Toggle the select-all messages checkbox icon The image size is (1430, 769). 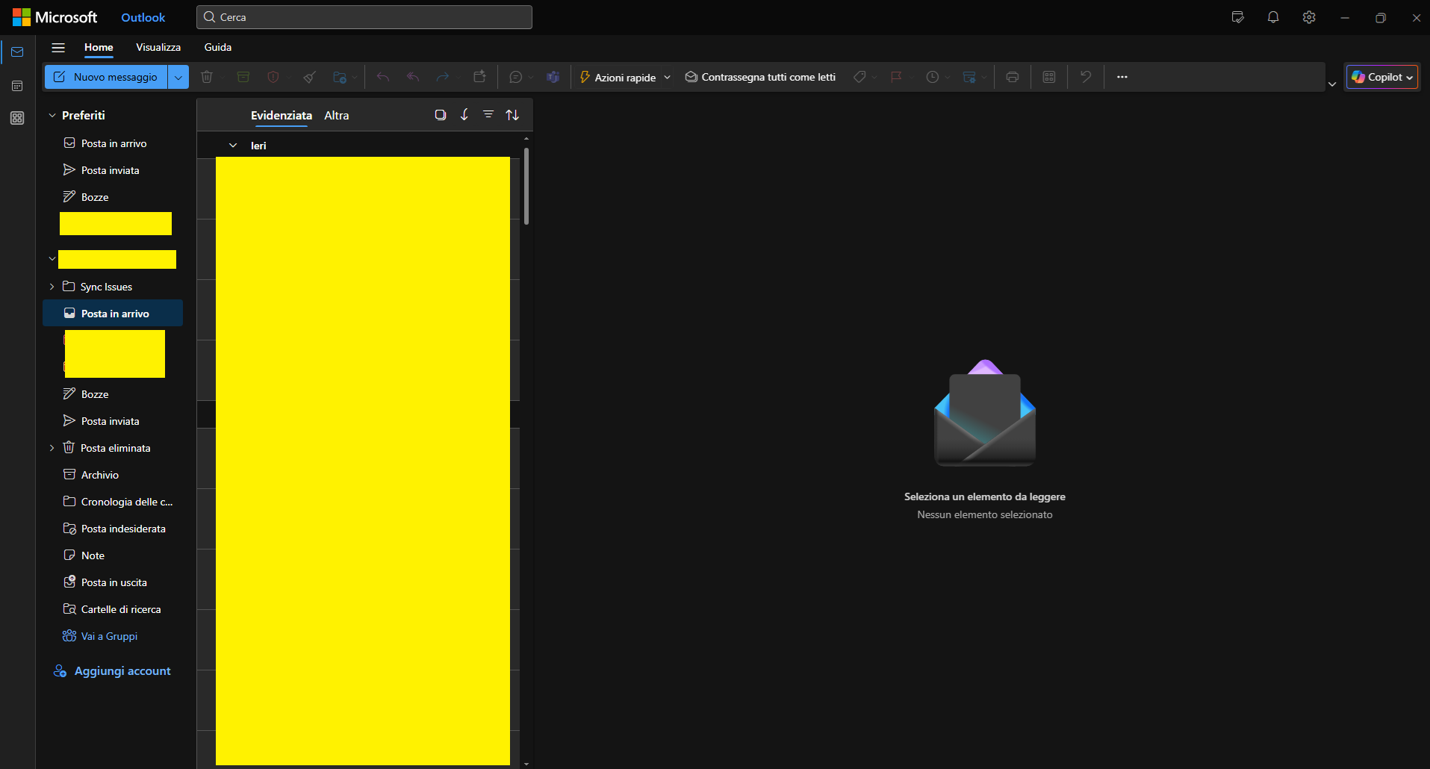(x=441, y=115)
